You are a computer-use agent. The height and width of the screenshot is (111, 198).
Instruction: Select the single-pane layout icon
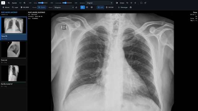pyautogui.click(x=83, y=7)
